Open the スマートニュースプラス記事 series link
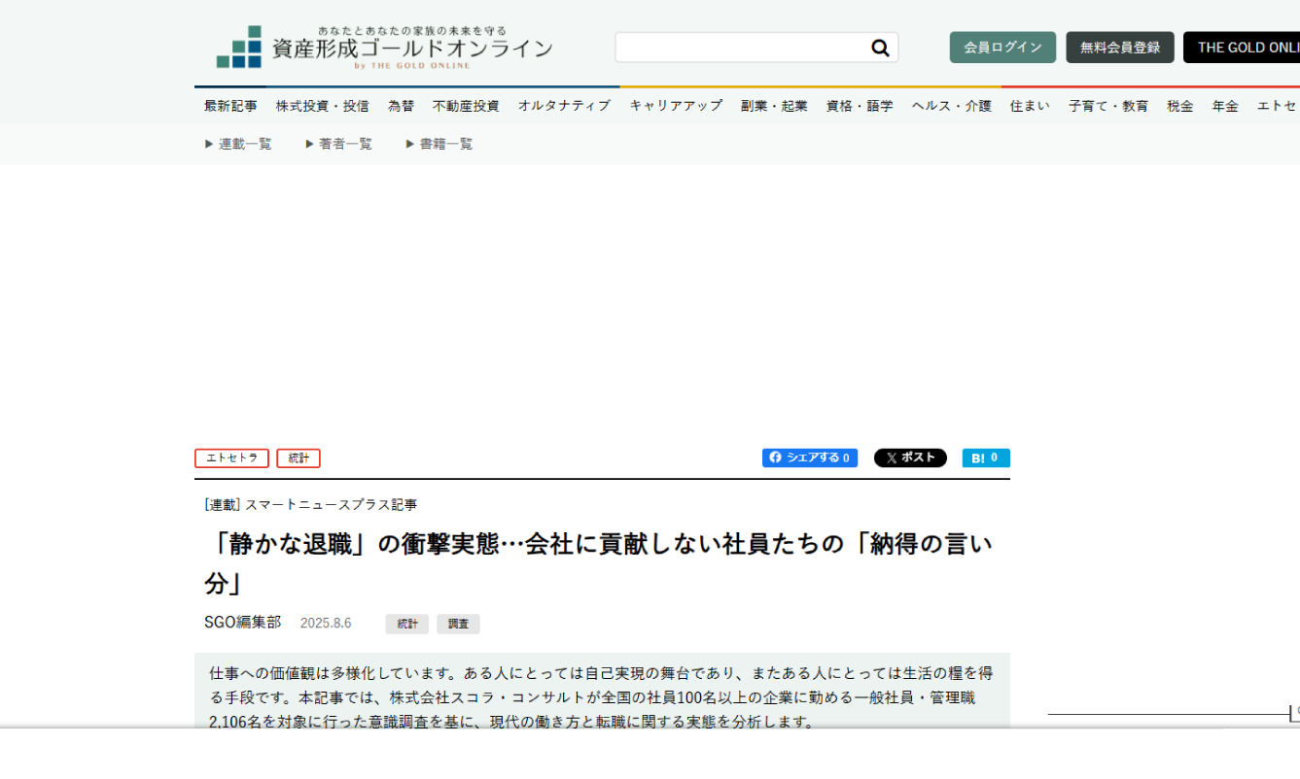The image size is (1300, 779). click(x=331, y=504)
